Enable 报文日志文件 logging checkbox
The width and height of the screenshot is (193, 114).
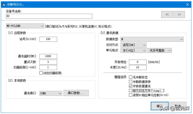[x=131, y=91]
